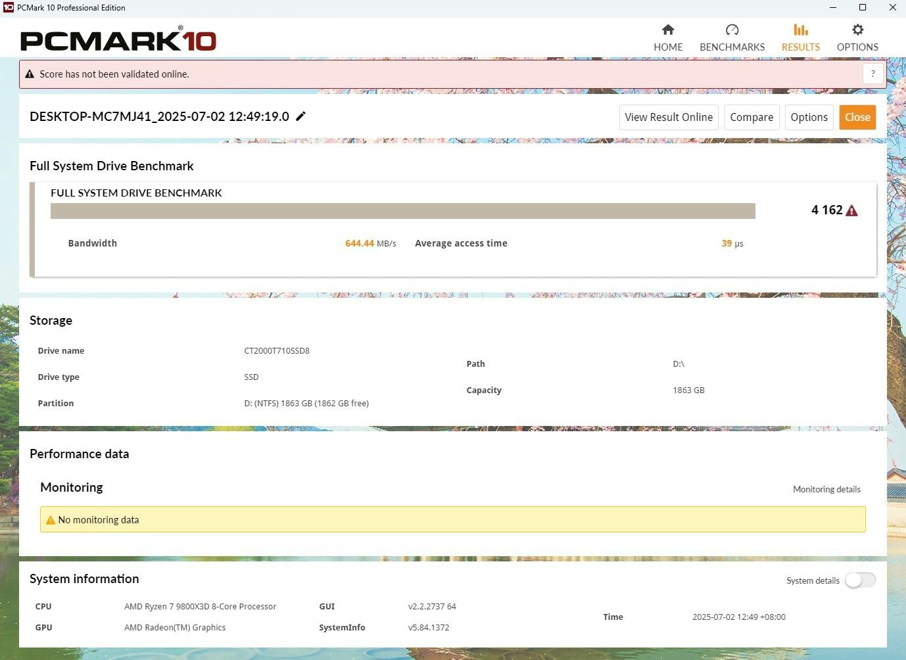906x660 pixels.
Task: Click the Compare button
Action: tap(751, 117)
